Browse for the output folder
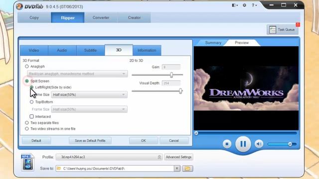This screenshot has height=179, width=319. coord(187,169)
